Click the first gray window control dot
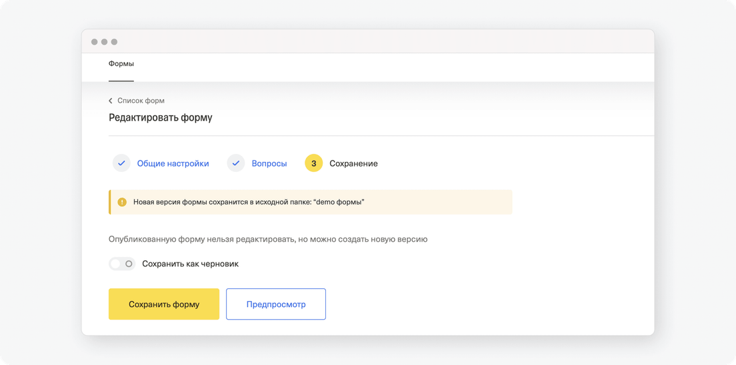736x365 pixels. 95,42
